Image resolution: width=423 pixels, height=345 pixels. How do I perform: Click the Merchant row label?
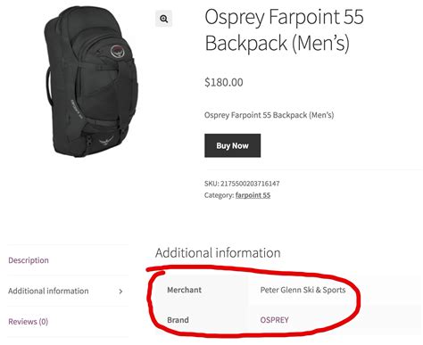(x=184, y=290)
